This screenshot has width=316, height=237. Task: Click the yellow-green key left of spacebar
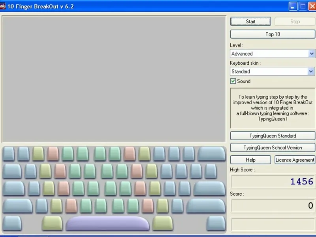coord(52,223)
